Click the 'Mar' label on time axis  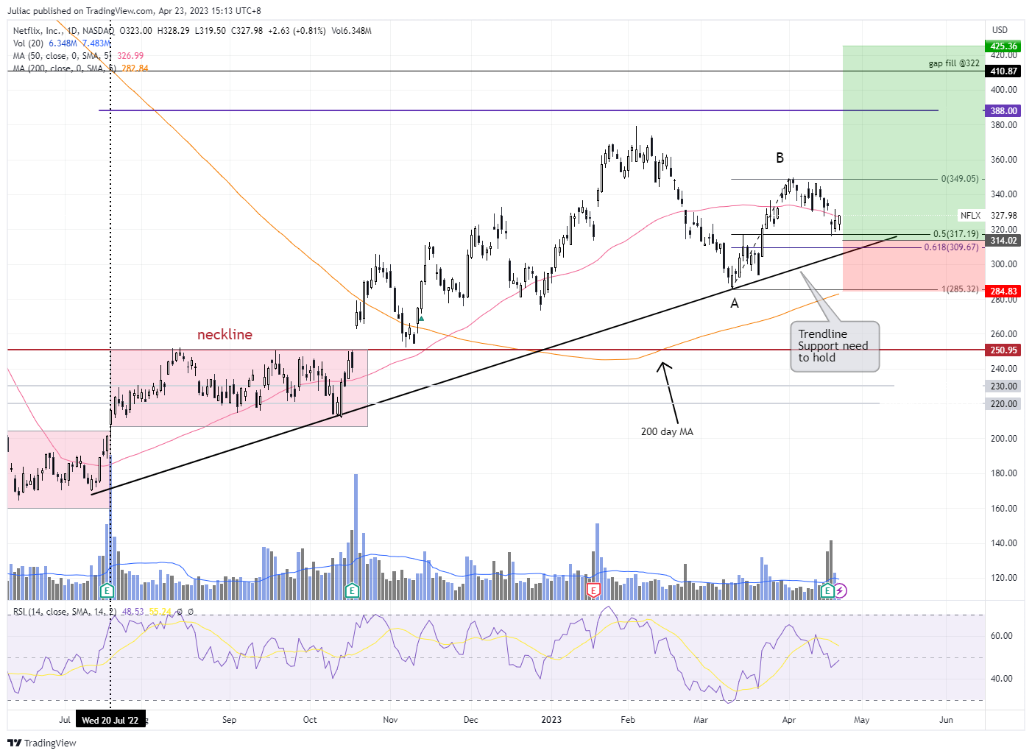coord(701,720)
